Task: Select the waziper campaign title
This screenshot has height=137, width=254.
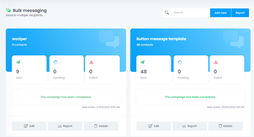Action: (20, 39)
